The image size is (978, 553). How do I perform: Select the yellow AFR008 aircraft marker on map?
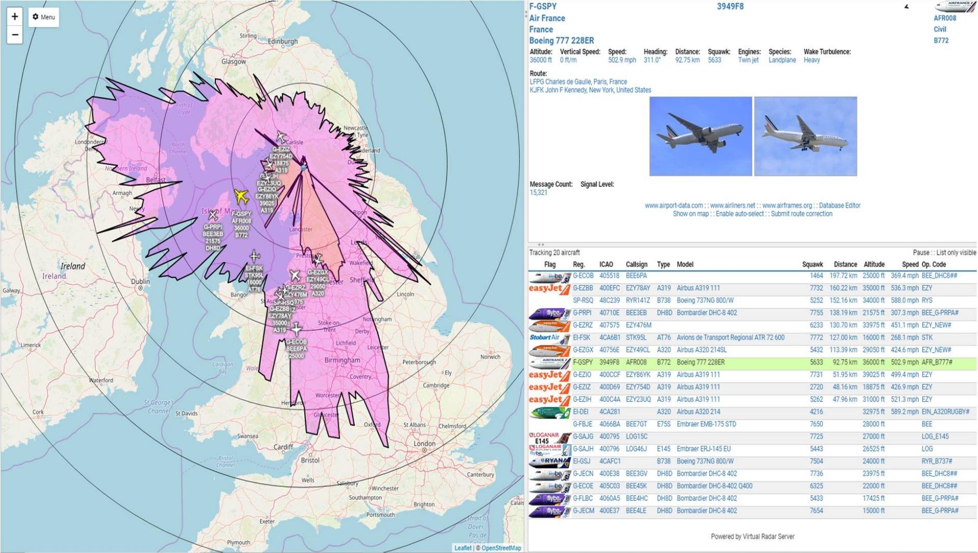(x=241, y=197)
